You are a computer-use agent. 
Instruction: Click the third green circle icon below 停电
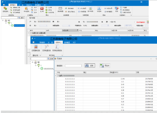pos(46,12)
